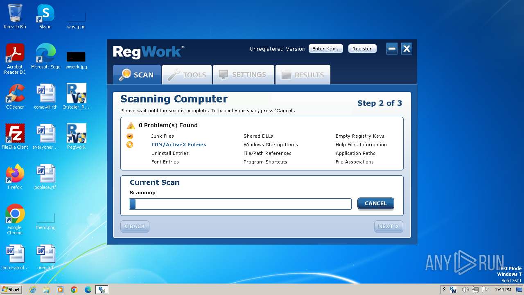
Task: Open Microsoft Edge desktop shortcut
Action: tap(45, 57)
